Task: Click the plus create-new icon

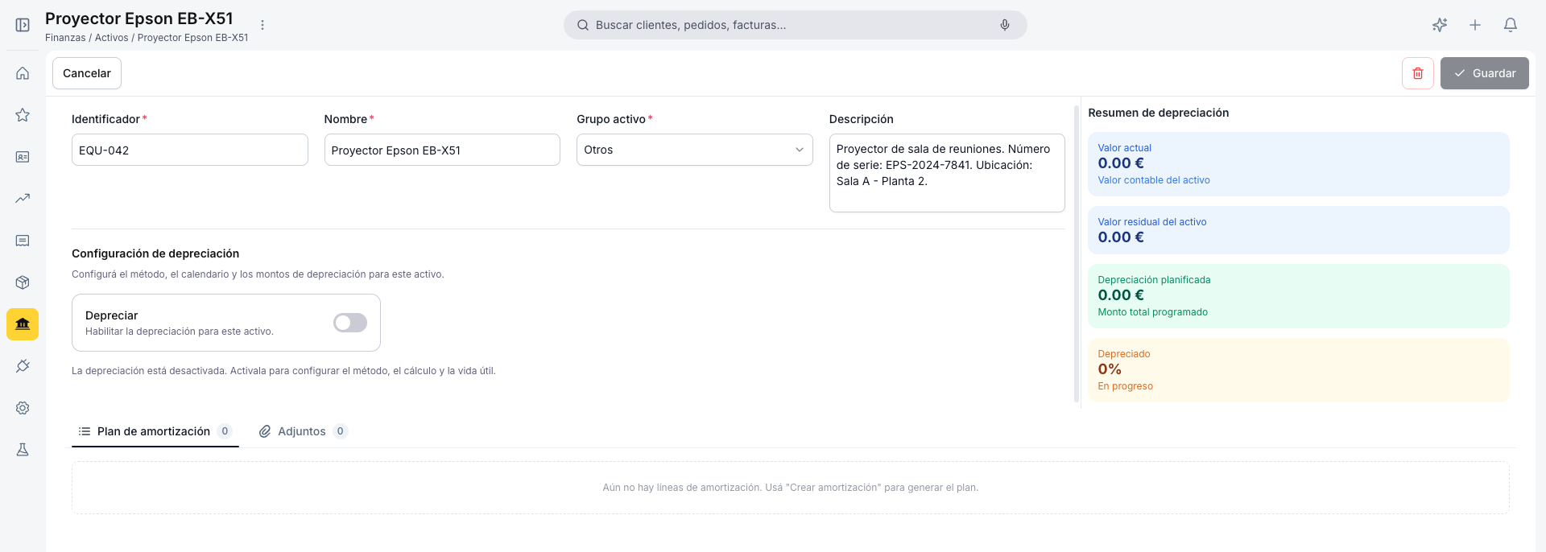Action: 1475,25
